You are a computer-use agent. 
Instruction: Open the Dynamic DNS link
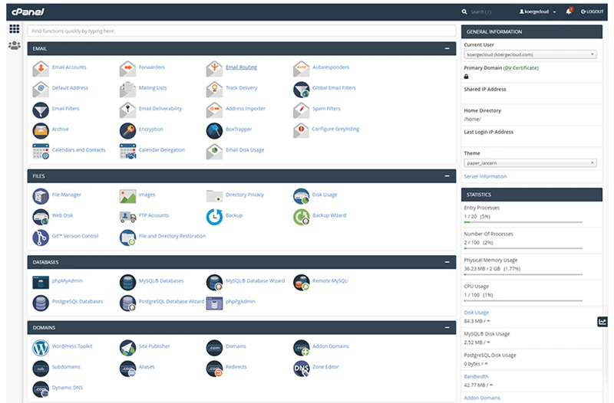tap(68, 388)
